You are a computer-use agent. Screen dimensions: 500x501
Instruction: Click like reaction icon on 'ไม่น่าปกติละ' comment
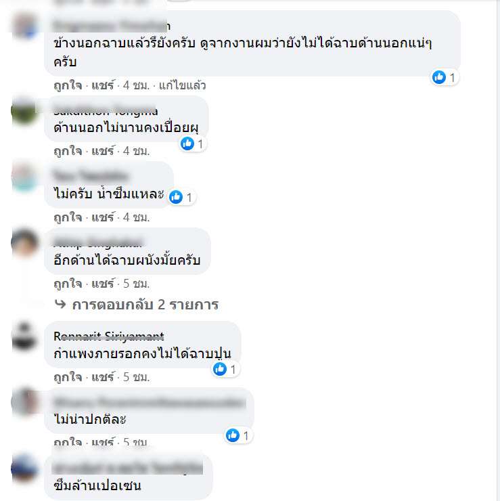click(x=233, y=435)
